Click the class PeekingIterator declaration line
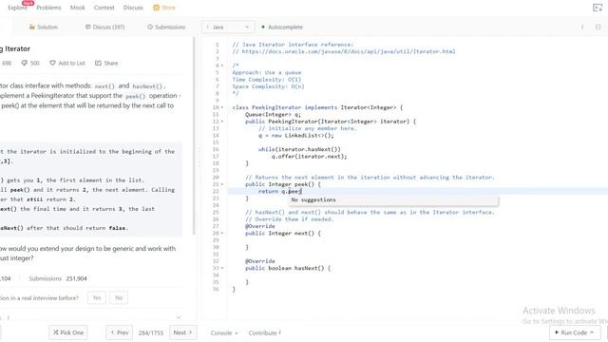This screenshot has width=608, height=342. [317, 107]
